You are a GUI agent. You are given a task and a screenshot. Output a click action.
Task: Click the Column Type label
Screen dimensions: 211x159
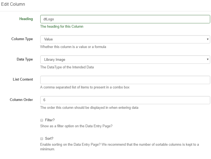tap(22, 39)
